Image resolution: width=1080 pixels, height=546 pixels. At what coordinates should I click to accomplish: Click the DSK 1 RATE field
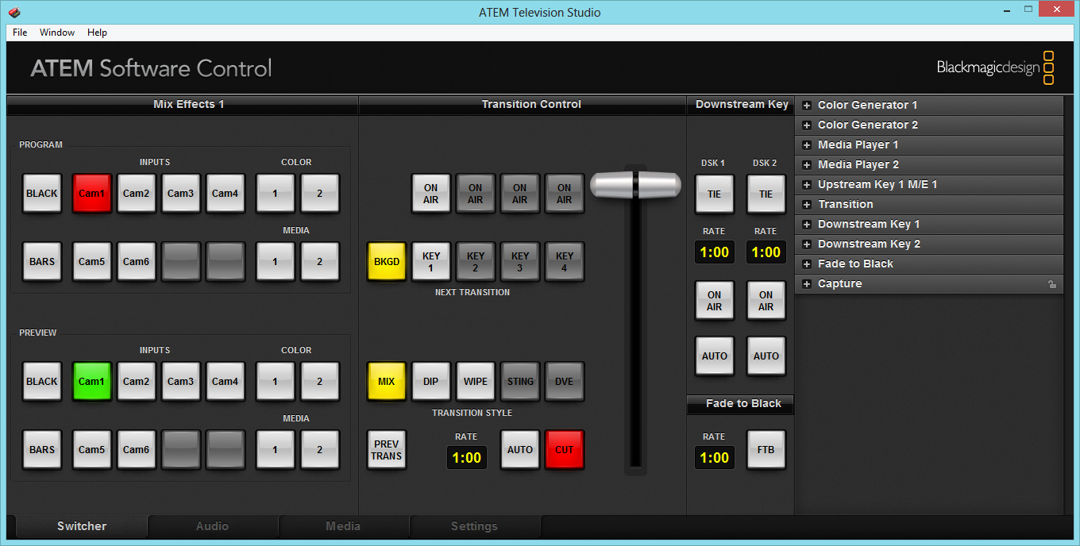click(714, 252)
